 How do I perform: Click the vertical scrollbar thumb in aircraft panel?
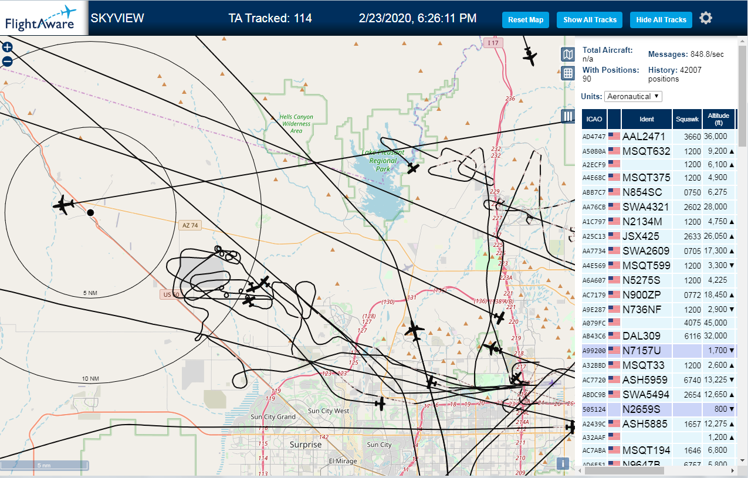click(x=743, y=96)
